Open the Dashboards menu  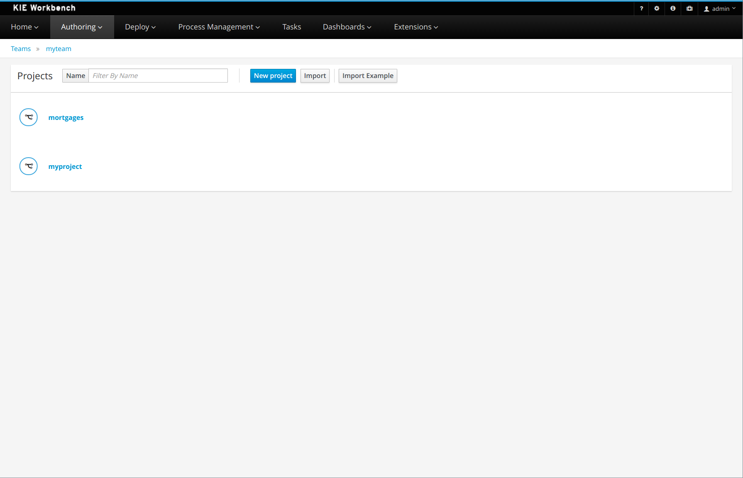pyautogui.click(x=347, y=27)
